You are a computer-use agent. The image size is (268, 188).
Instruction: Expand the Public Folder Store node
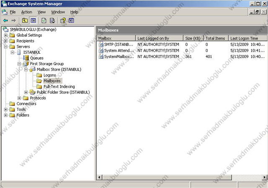[26, 92]
